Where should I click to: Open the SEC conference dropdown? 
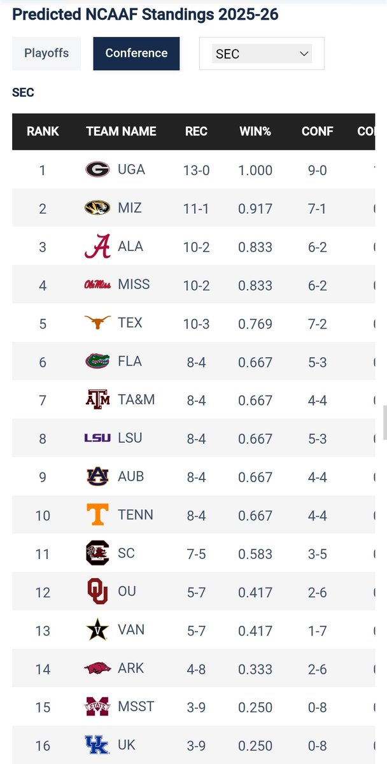tap(262, 53)
